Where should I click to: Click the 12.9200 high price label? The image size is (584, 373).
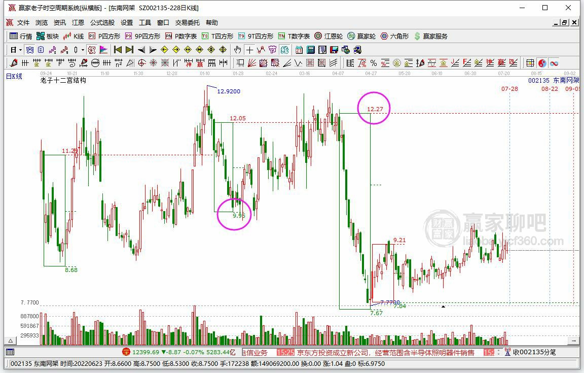tap(229, 91)
